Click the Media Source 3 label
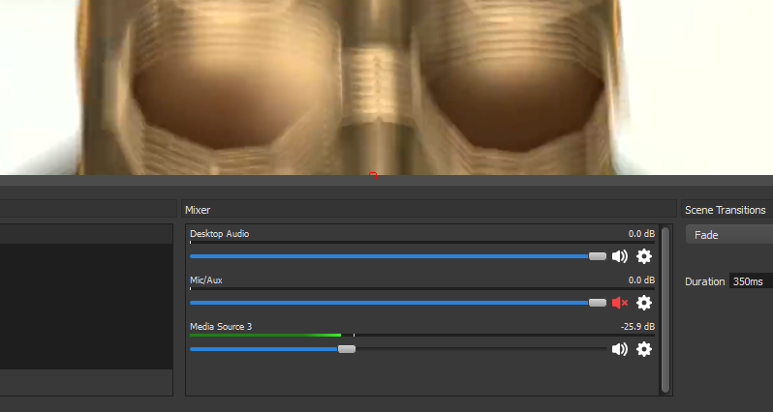 tap(221, 327)
